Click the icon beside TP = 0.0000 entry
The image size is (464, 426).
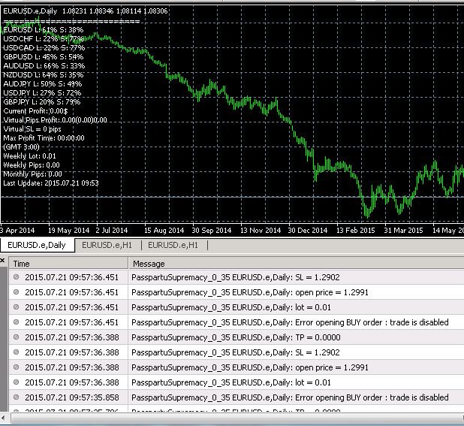tap(16, 337)
